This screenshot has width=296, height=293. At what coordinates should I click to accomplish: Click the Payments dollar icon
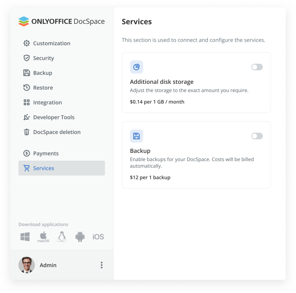[27, 154]
